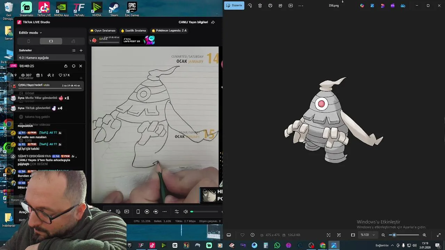Show file info panel in Photos

pyautogui.click(x=252, y=235)
